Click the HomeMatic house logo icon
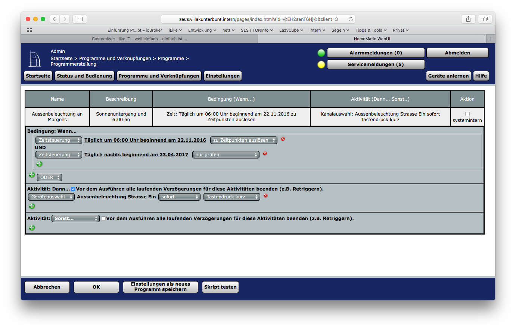This screenshot has width=516, height=330. pos(35,59)
